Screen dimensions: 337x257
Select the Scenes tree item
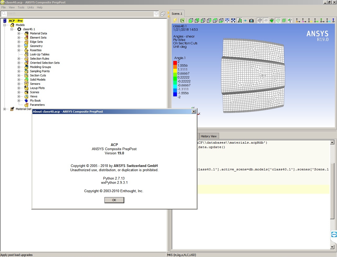click(x=34, y=92)
